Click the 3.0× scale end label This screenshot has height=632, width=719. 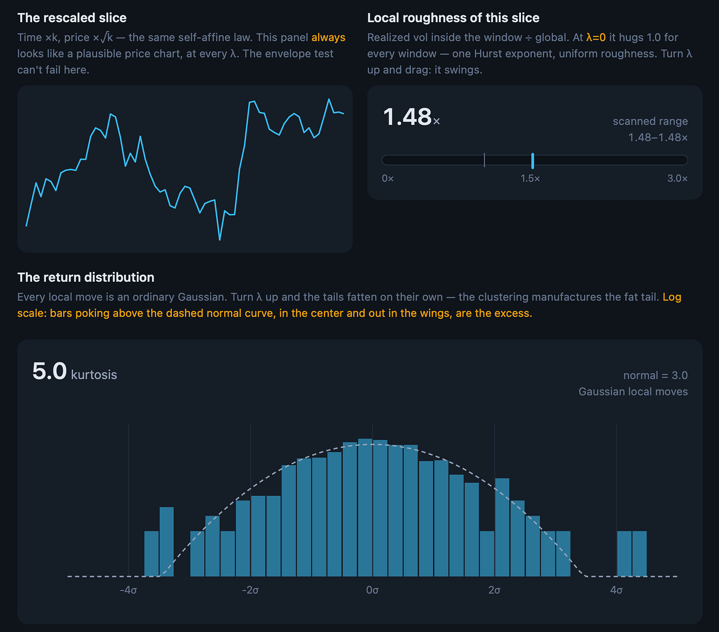tap(678, 179)
